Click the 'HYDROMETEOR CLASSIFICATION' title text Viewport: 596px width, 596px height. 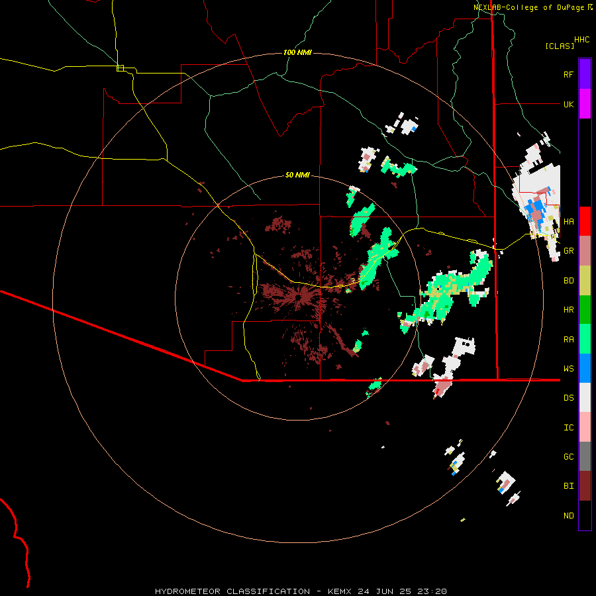232,591
